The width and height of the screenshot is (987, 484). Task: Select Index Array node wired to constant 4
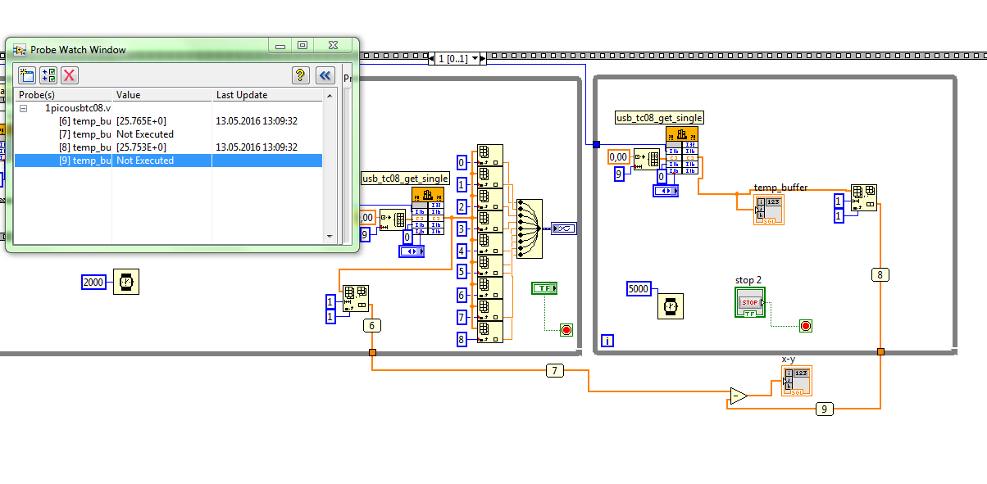490,244
